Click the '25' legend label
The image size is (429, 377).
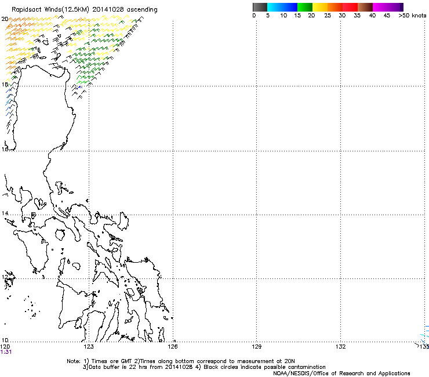point(328,16)
